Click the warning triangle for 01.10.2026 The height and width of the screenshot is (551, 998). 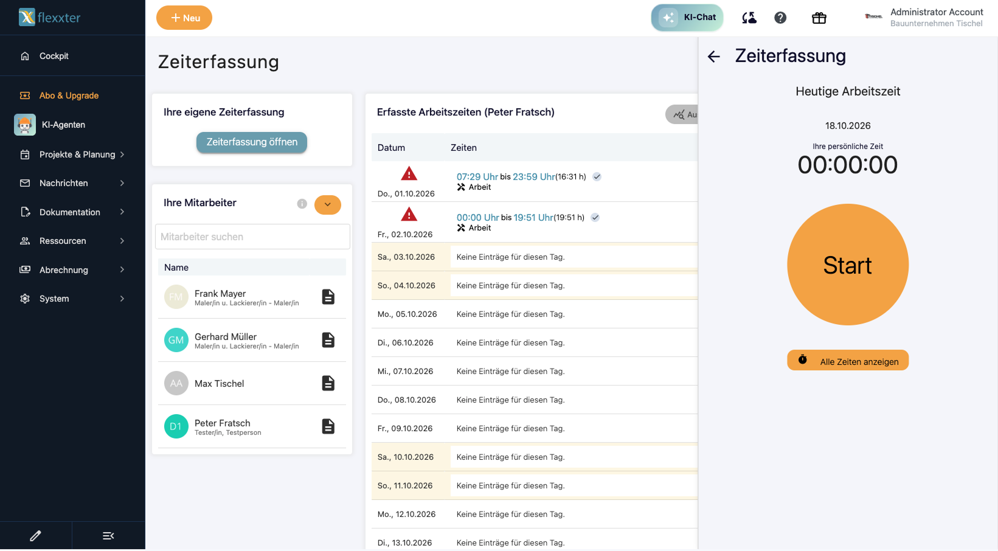click(409, 174)
